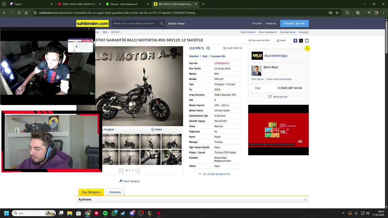388x218 pixels.
Task: Click the price history clock icon beside 112.990 TL
Action: pos(208,48)
